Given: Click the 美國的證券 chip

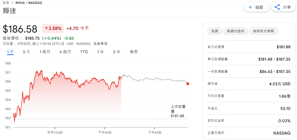Looking at the screenshot, I should pos(235,31).
